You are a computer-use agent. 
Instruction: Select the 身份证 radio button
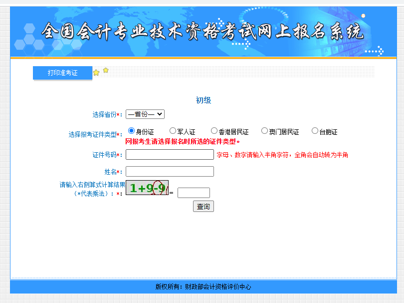point(132,131)
